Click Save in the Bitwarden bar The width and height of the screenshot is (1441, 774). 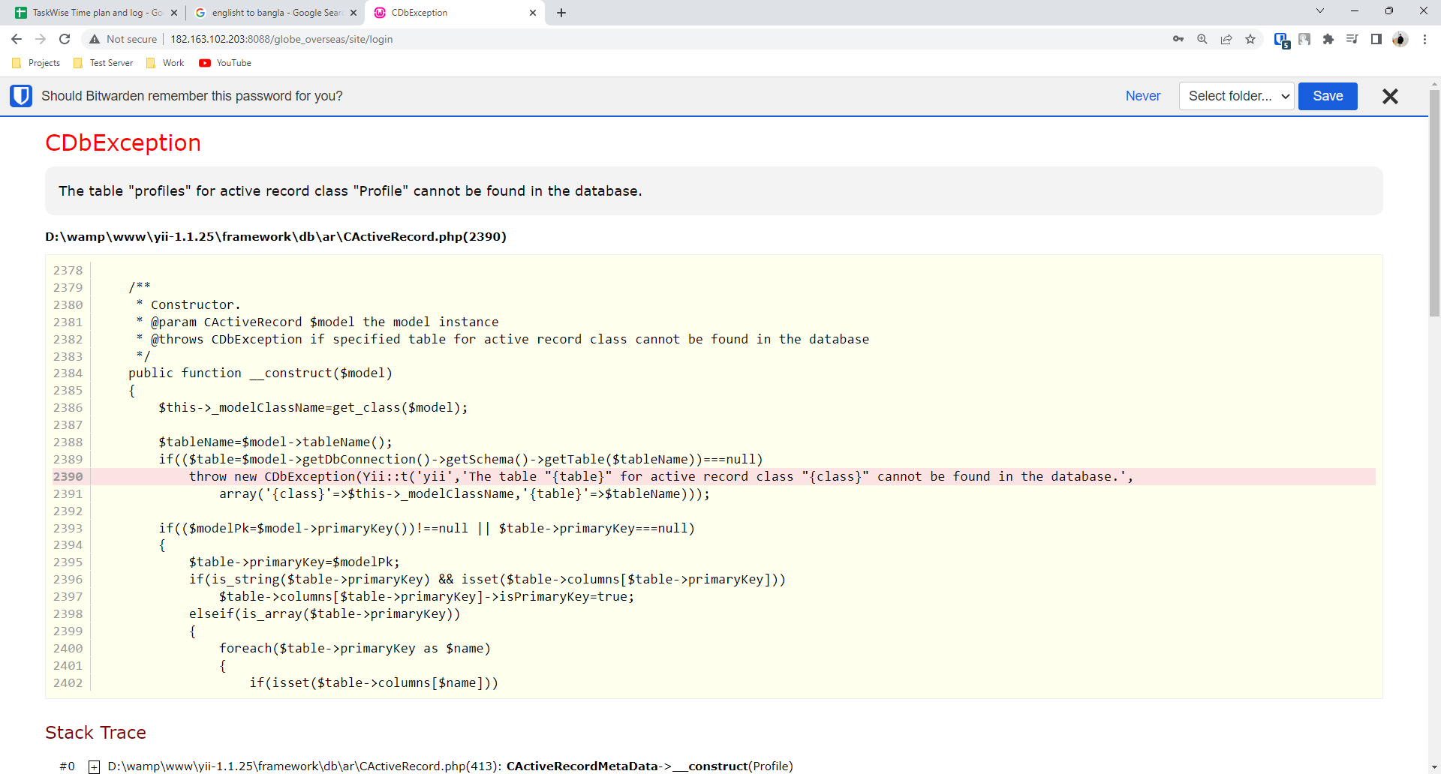1327,96
